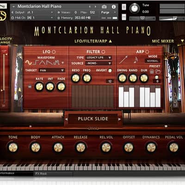Screen dimensions: 185x185
Task: Open filter SOURCE dropdown
Action: (99, 63)
